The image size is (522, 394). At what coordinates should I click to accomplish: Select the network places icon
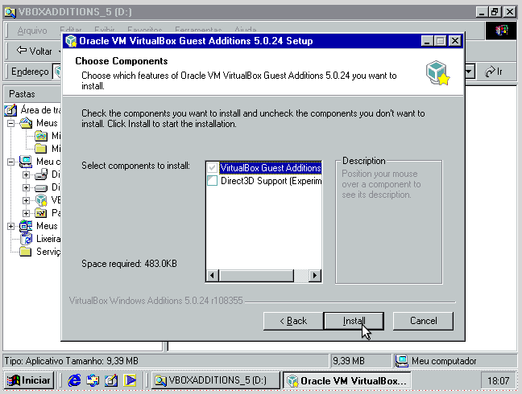click(x=26, y=226)
